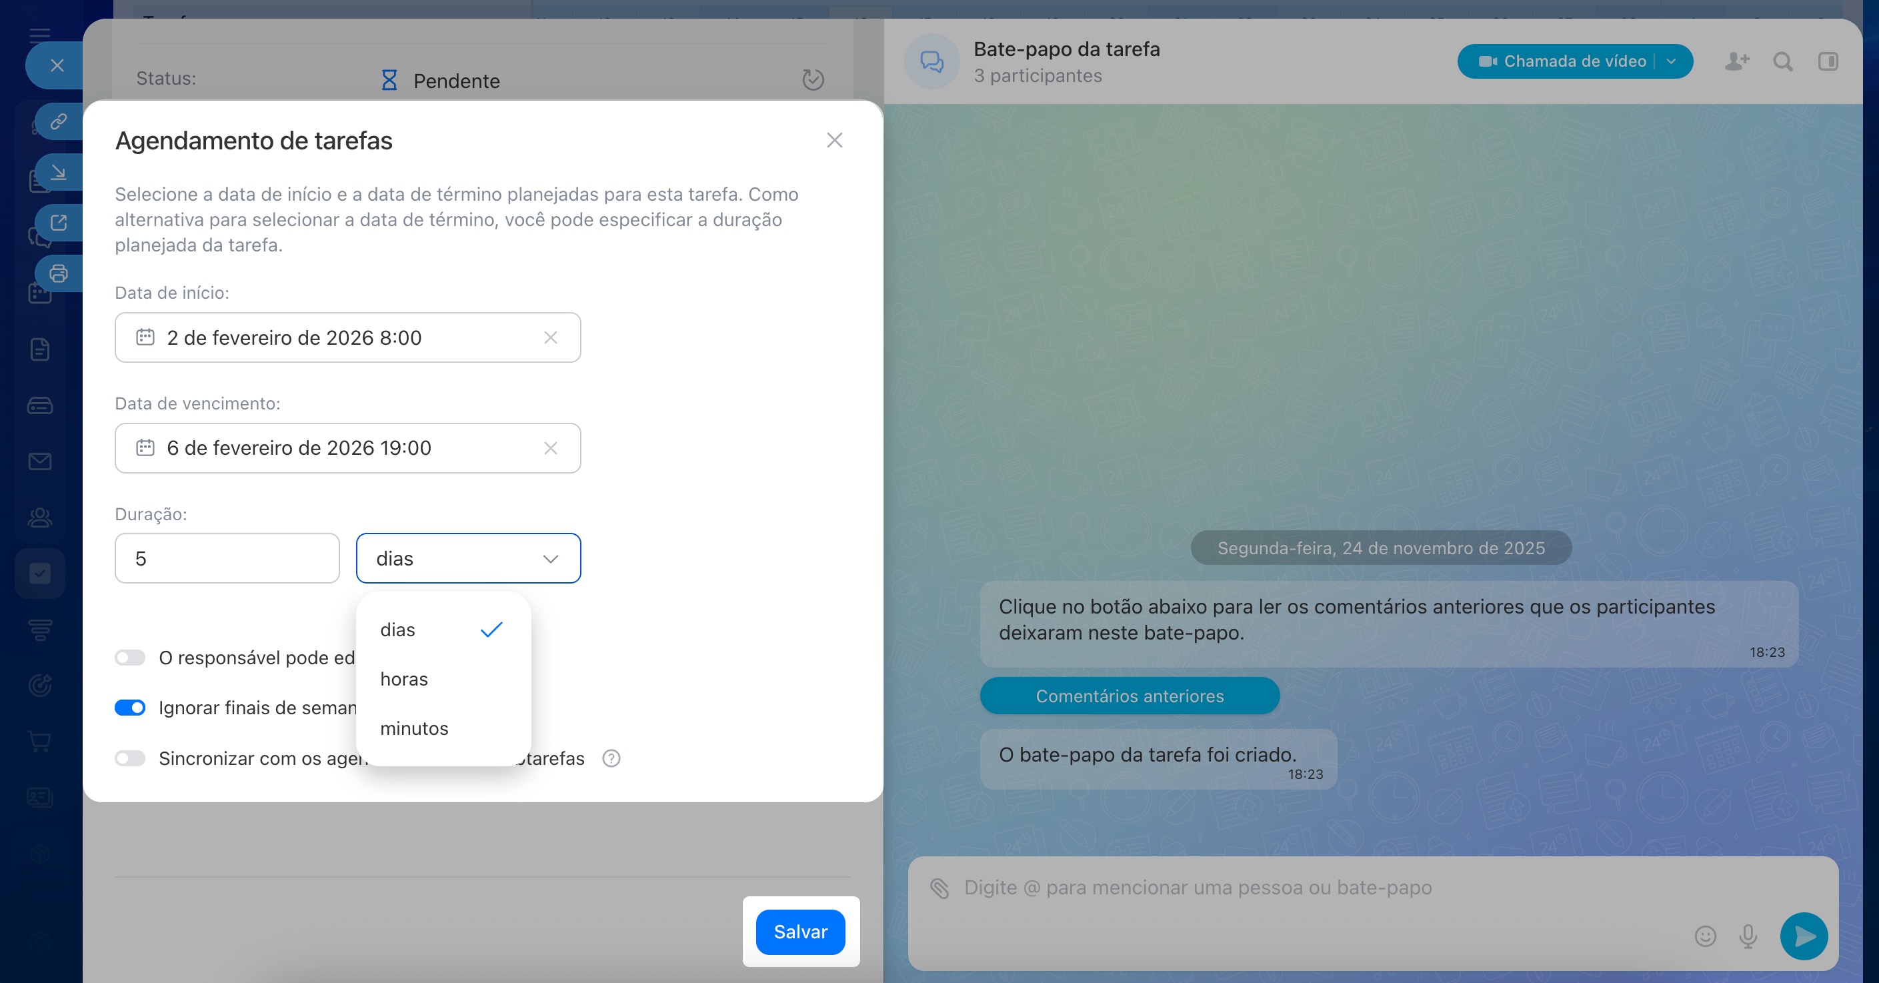Click the add participant icon
Viewport: 1879px width, 983px height.
click(1737, 61)
